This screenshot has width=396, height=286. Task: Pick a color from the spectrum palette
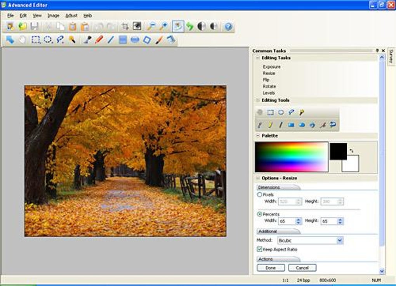(292, 157)
